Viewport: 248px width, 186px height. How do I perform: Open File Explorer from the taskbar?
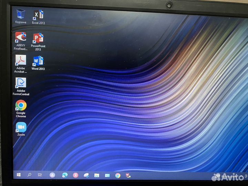[x=97, y=175]
